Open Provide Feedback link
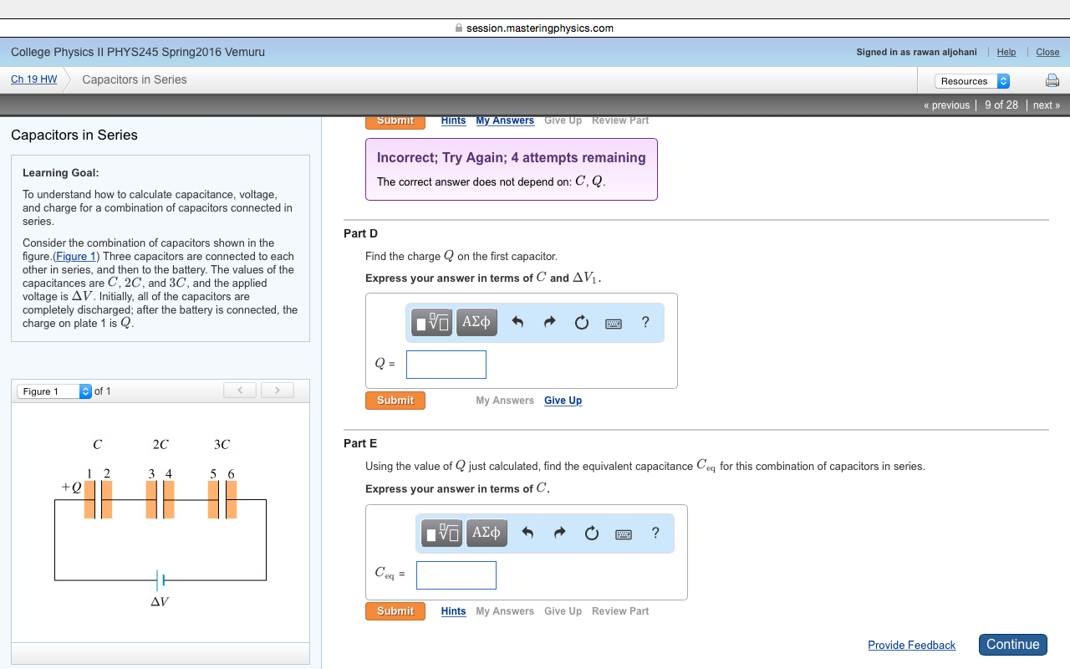Image resolution: width=1070 pixels, height=669 pixels. click(911, 644)
